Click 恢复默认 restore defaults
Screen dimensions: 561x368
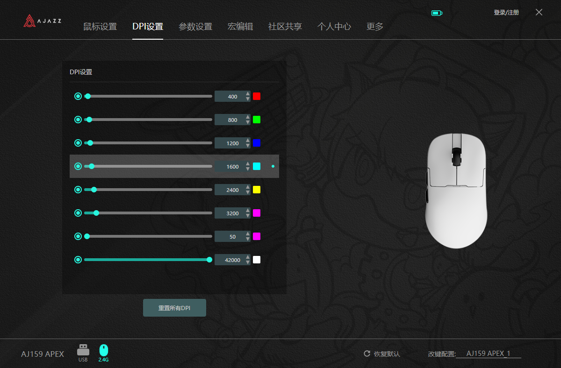point(387,354)
